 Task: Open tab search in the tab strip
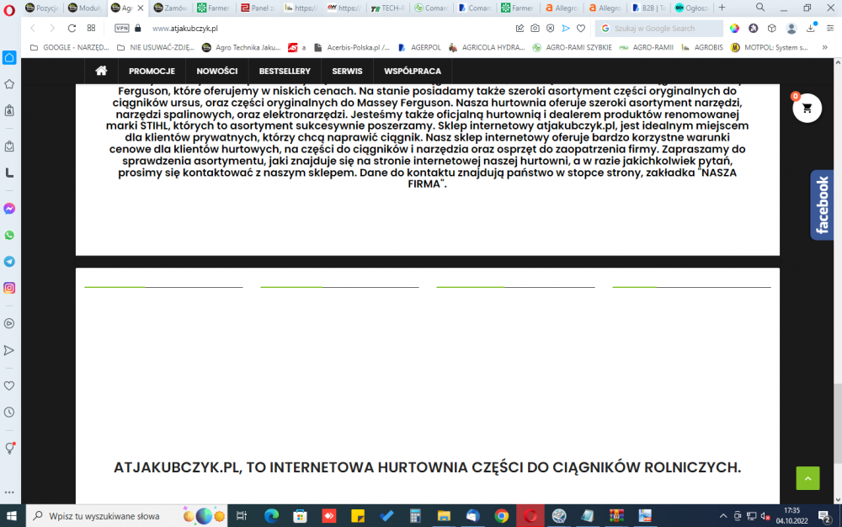click(759, 8)
